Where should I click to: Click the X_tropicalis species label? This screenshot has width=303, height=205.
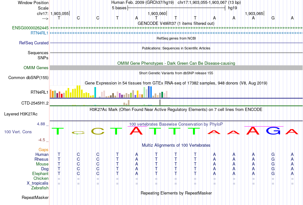pyautogui.click(x=38, y=183)
